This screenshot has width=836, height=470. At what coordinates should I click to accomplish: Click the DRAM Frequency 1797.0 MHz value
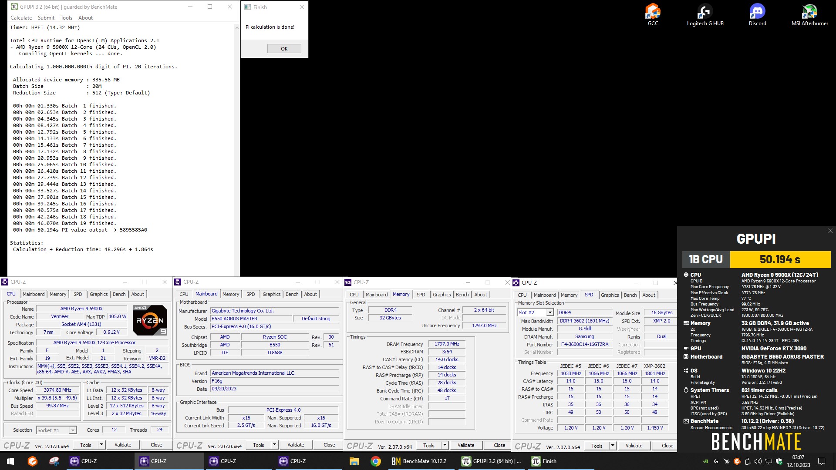pos(447,344)
